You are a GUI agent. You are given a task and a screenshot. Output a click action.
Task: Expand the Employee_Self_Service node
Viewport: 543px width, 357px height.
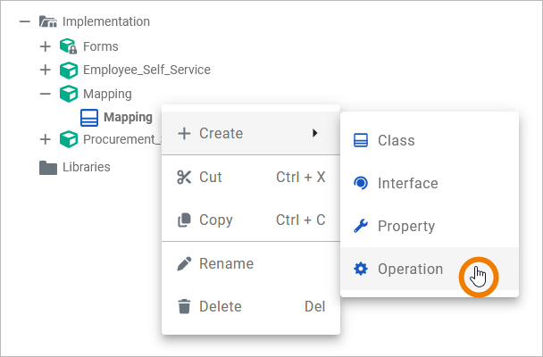(x=46, y=70)
